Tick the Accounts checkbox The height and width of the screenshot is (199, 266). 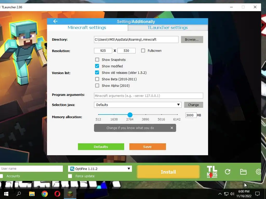1,176
